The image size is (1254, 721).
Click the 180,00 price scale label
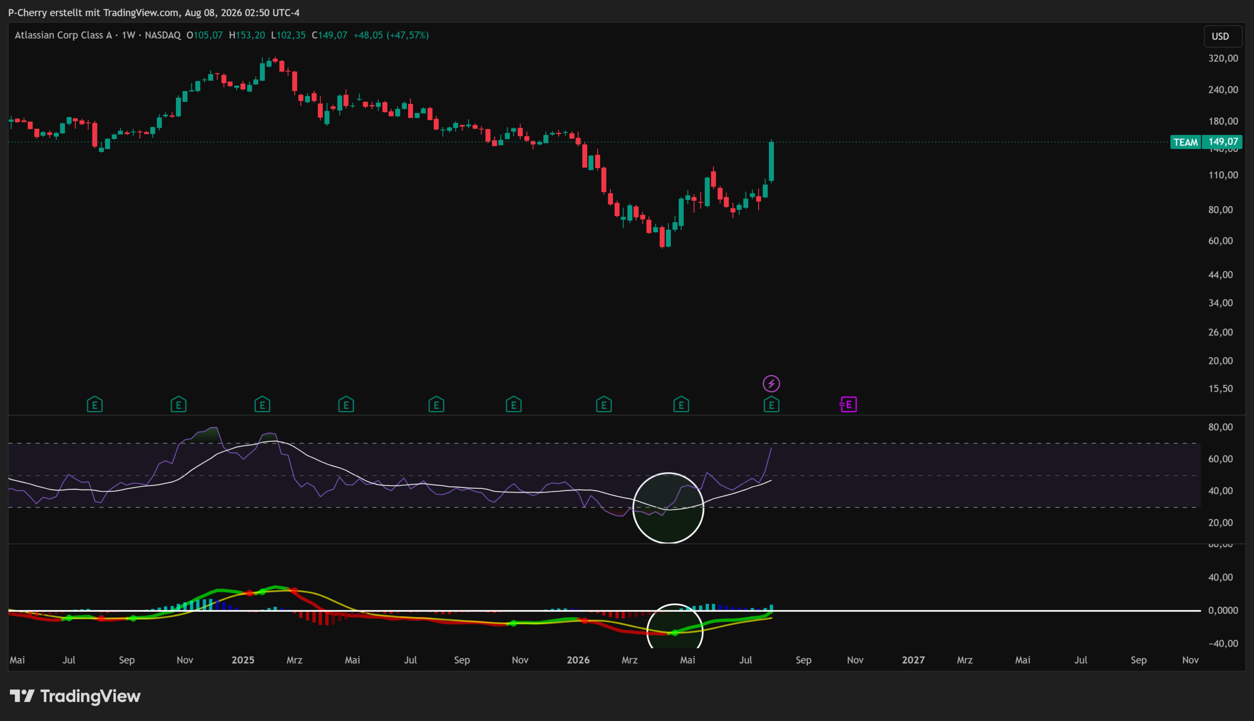coord(1223,121)
